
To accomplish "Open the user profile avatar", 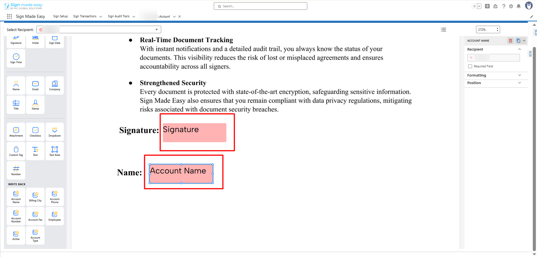I will [529, 6].
